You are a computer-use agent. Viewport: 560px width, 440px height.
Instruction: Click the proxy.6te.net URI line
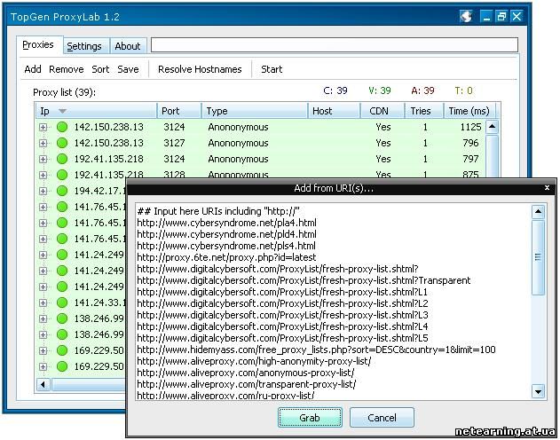click(x=227, y=257)
